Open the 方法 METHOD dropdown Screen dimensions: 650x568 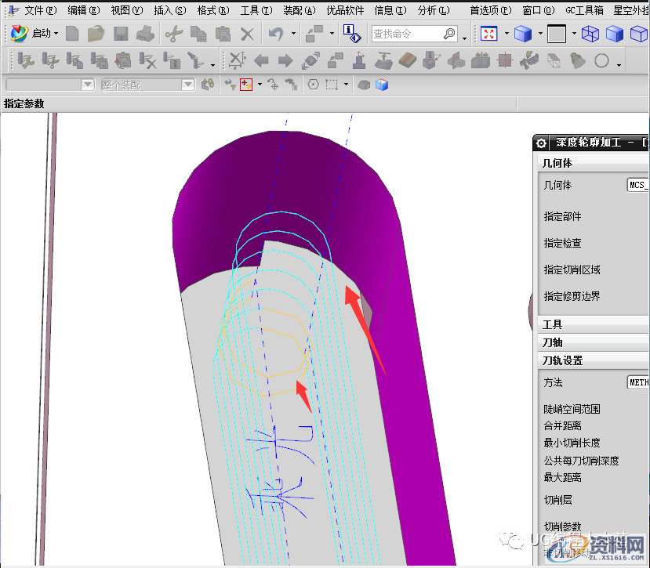tap(637, 382)
